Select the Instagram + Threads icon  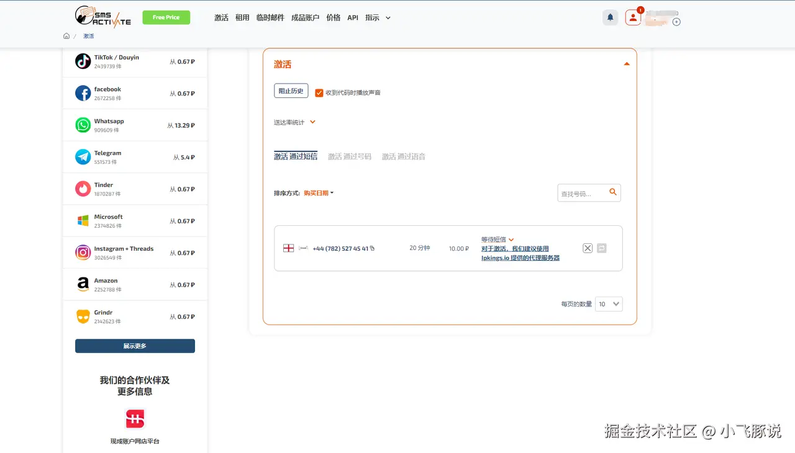click(x=83, y=253)
